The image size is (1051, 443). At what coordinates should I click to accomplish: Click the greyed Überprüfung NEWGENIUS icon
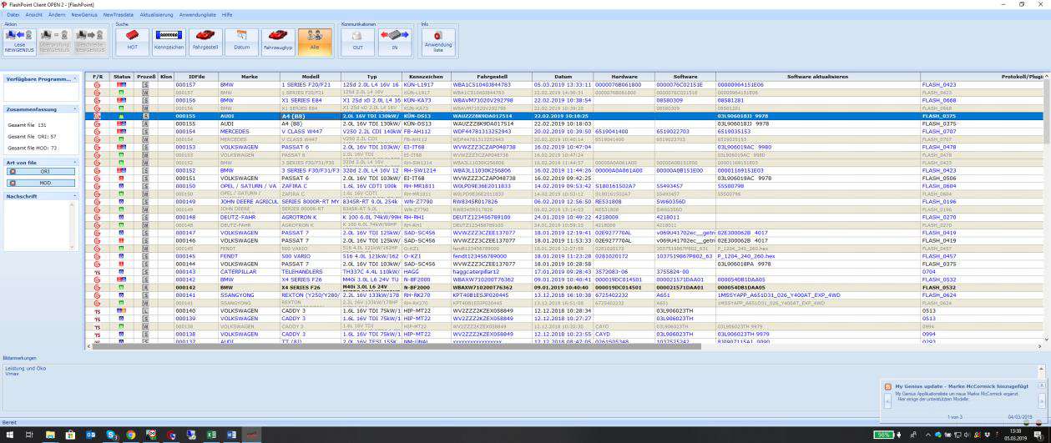53,42
